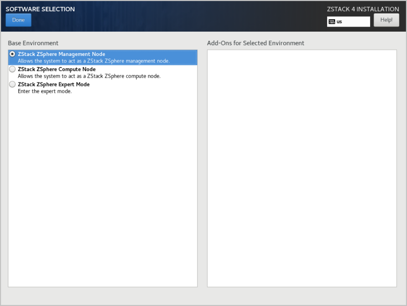Click the ZStack ZSphere Expert Mode label
This screenshot has height=306, width=407.
[x=54, y=84]
